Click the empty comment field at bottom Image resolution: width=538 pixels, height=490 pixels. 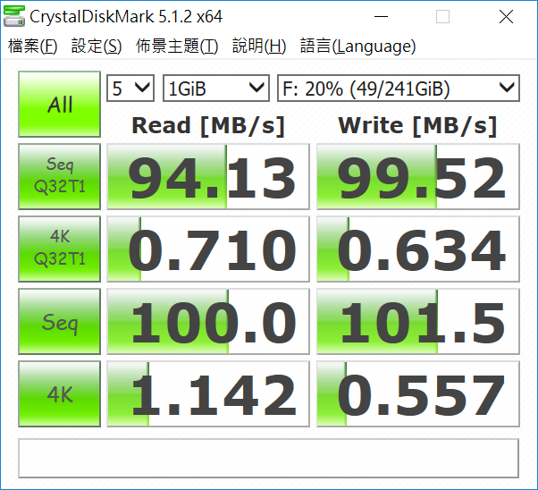click(269, 458)
